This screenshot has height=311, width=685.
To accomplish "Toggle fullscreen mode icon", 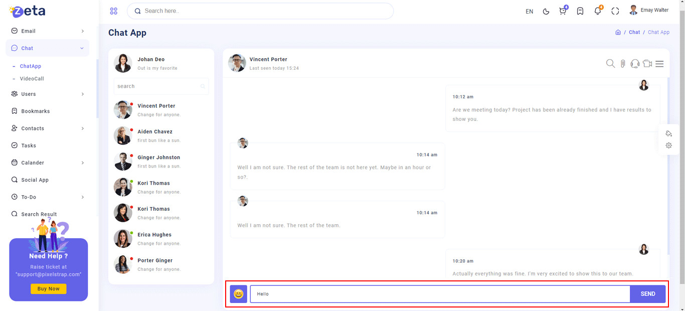I will [x=615, y=11].
